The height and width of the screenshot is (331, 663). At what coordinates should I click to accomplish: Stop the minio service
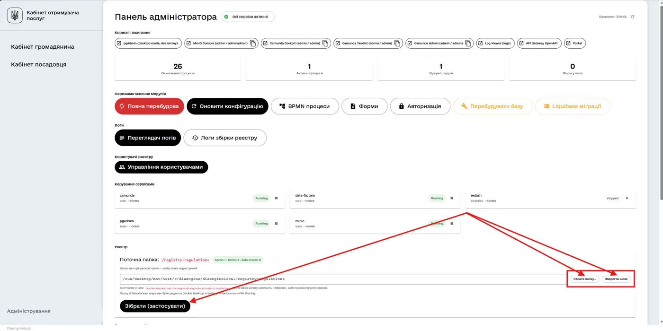click(452, 224)
